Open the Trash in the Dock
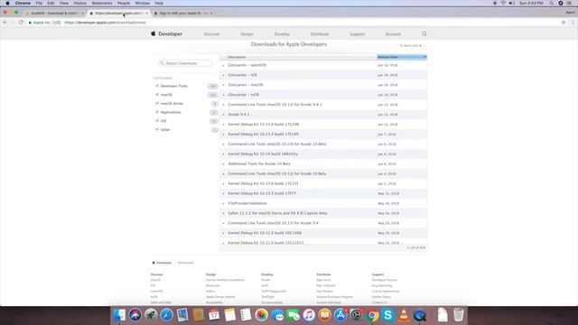This screenshot has height=325, width=578. [459, 315]
